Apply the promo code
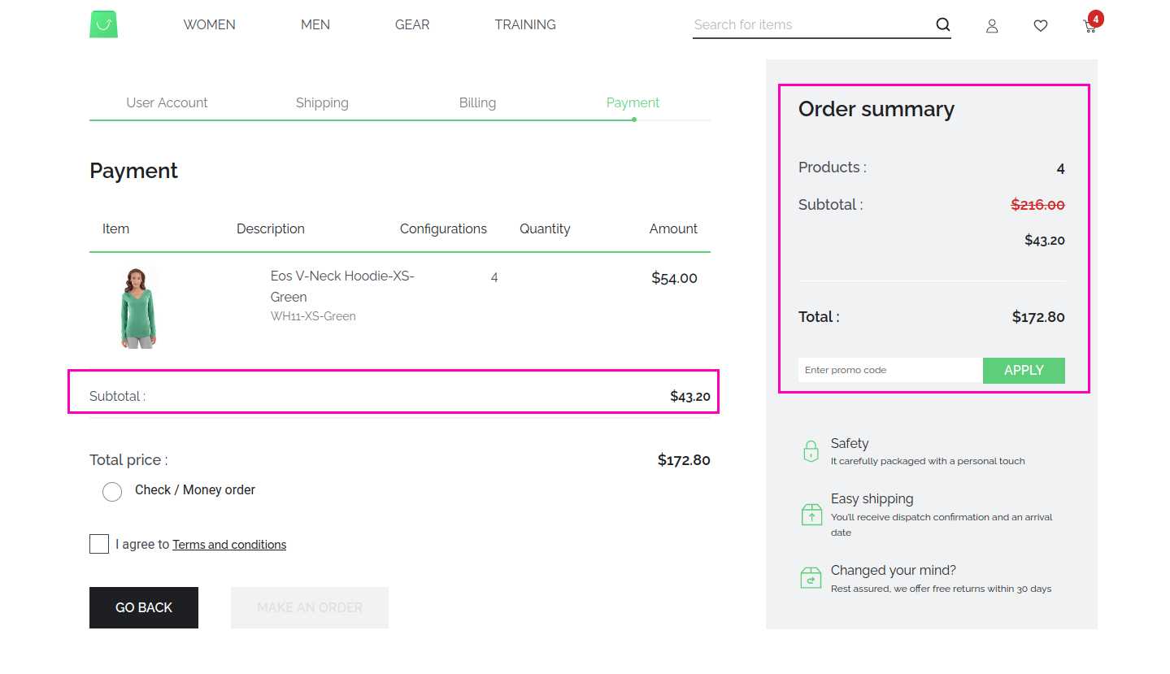 [x=1023, y=370]
